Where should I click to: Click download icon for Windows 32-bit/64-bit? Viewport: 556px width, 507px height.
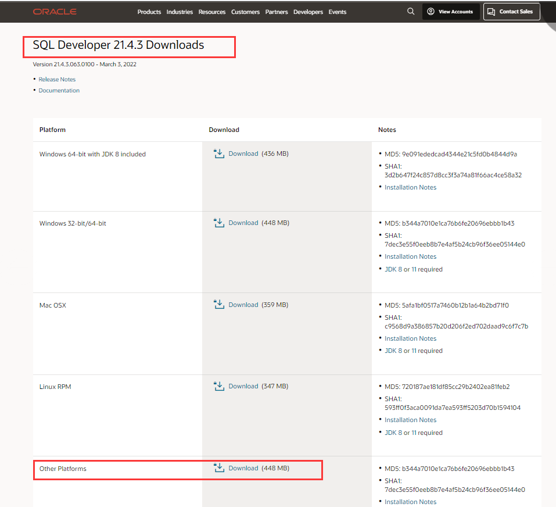click(x=219, y=223)
